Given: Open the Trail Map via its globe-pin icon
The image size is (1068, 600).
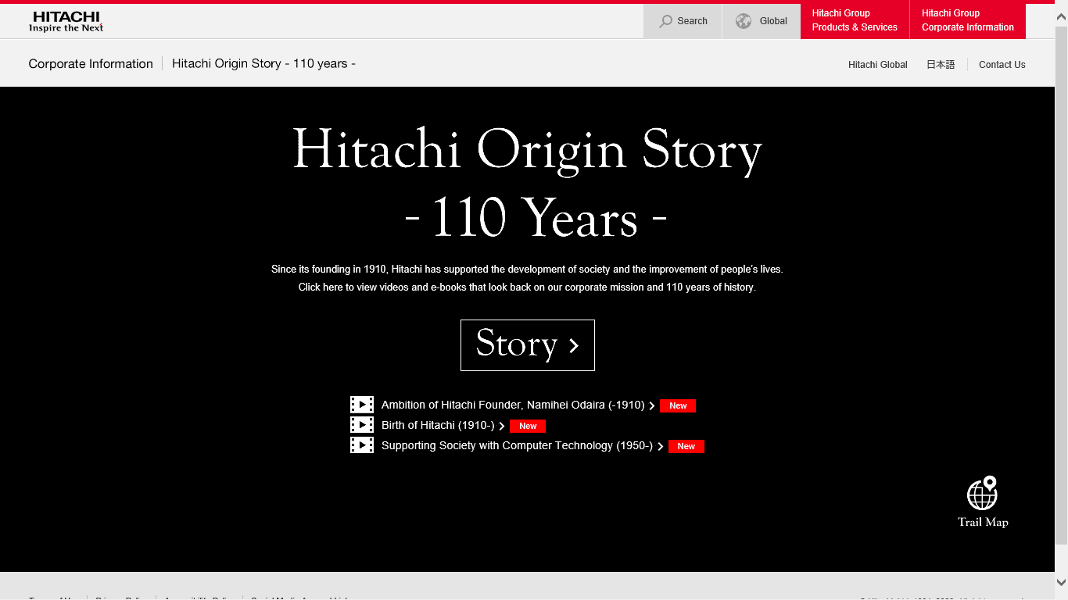Looking at the screenshot, I should click(x=983, y=494).
